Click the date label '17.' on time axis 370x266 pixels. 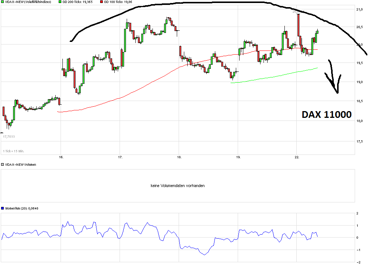120,157
